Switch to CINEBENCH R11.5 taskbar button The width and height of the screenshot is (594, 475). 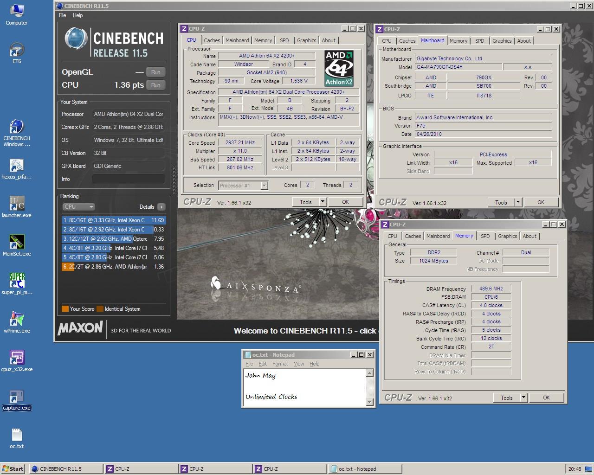66,469
